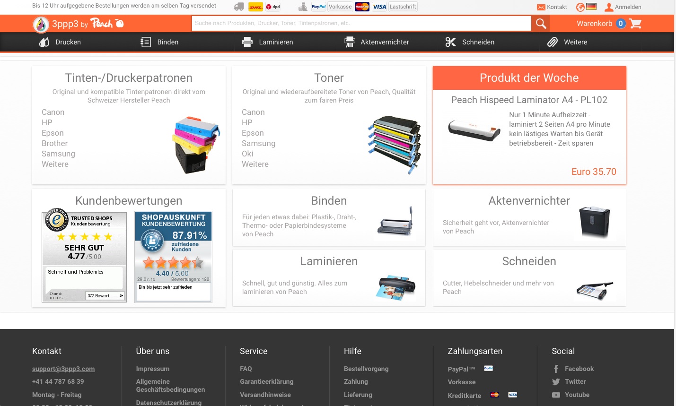
Task: Open the Impressum link in the footer
Action: [x=152, y=369]
